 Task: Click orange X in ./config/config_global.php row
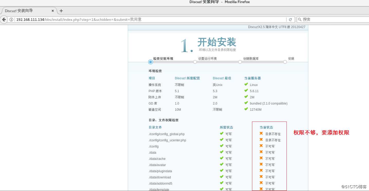pyautogui.click(x=261, y=133)
